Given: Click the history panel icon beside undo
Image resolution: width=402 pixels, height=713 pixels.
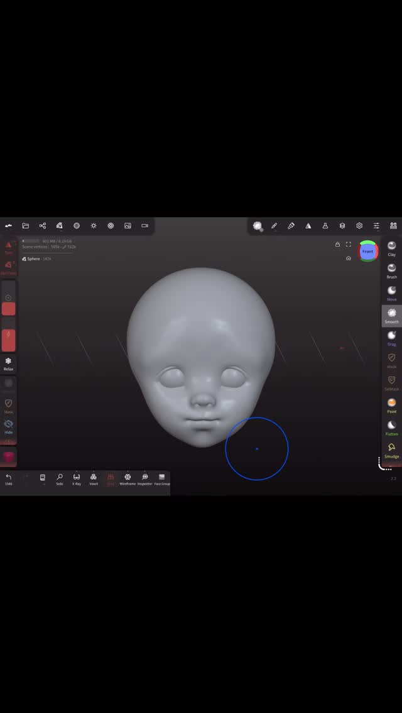Looking at the screenshot, I should [42, 479].
